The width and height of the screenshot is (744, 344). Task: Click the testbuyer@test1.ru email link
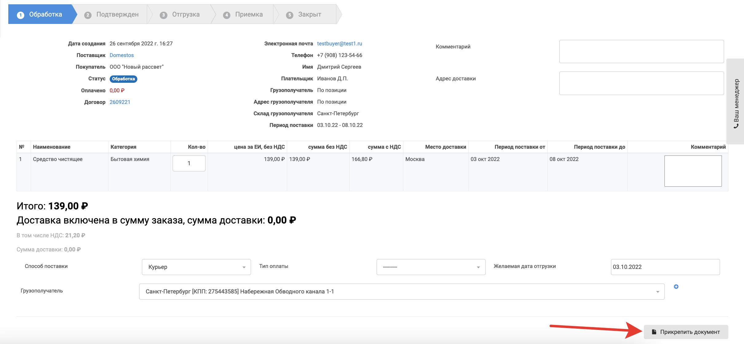coord(339,44)
